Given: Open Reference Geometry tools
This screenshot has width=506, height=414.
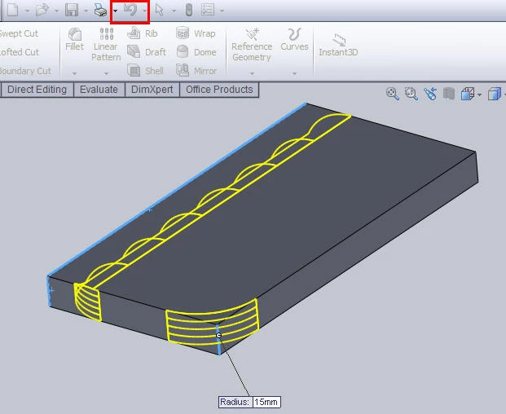Looking at the screenshot, I should pyautogui.click(x=252, y=45).
